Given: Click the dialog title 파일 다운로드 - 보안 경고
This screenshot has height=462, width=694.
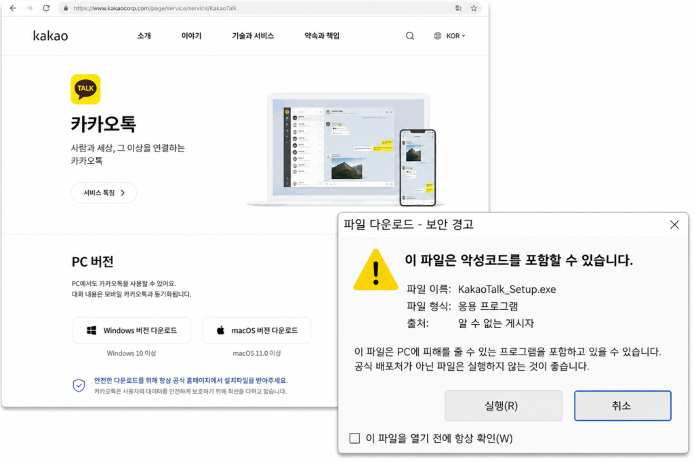Looking at the screenshot, I should point(409,225).
